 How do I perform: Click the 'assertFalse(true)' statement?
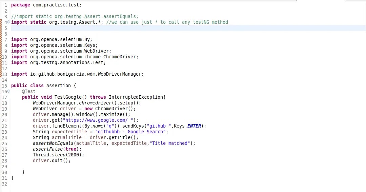click(x=57, y=149)
